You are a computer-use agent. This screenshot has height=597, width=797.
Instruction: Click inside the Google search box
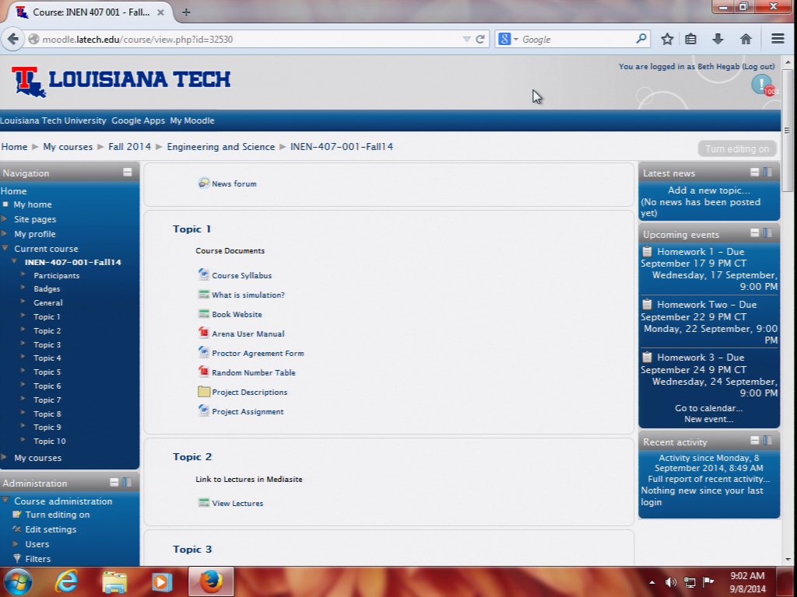[576, 39]
